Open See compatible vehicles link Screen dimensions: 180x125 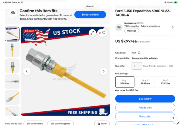point(144,58)
